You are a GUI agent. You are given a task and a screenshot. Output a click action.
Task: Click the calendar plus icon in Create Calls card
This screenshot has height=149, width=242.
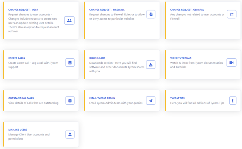point(70,63)
